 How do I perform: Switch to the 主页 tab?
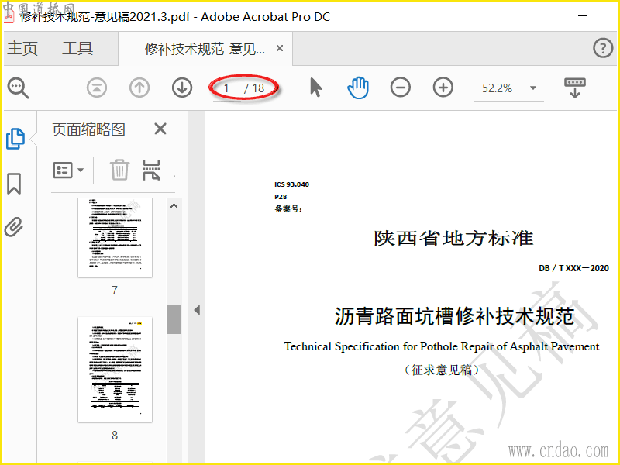pyautogui.click(x=22, y=48)
